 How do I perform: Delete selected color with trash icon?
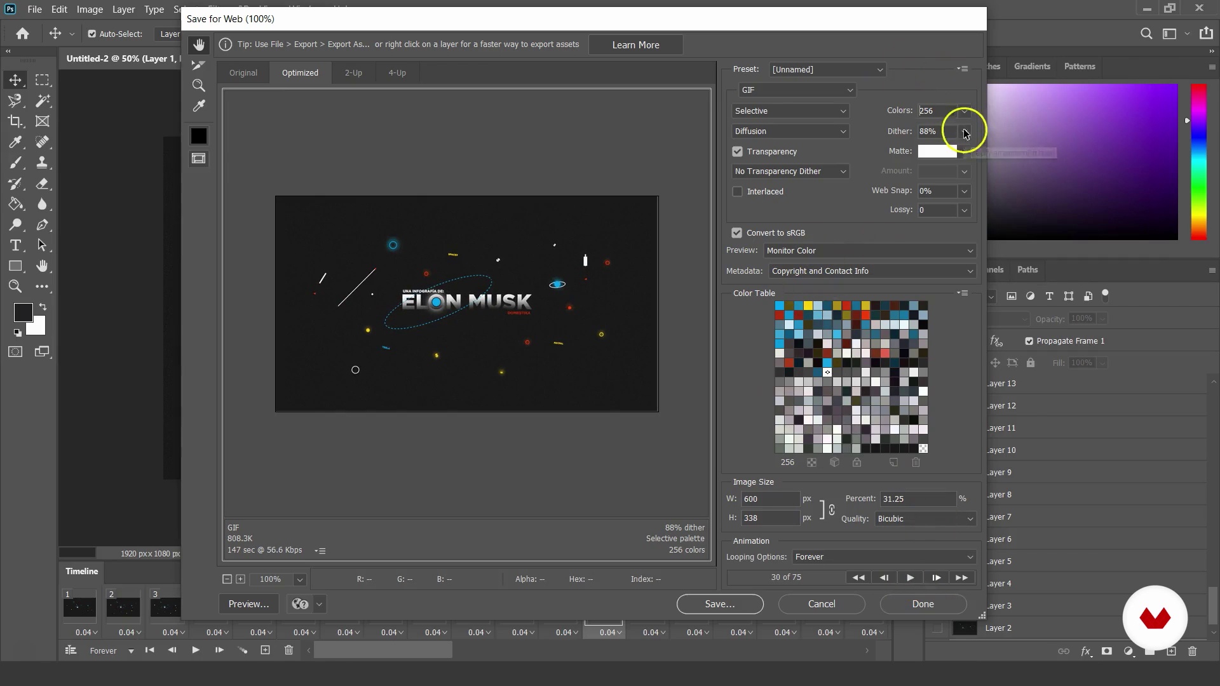pyautogui.click(x=916, y=462)
